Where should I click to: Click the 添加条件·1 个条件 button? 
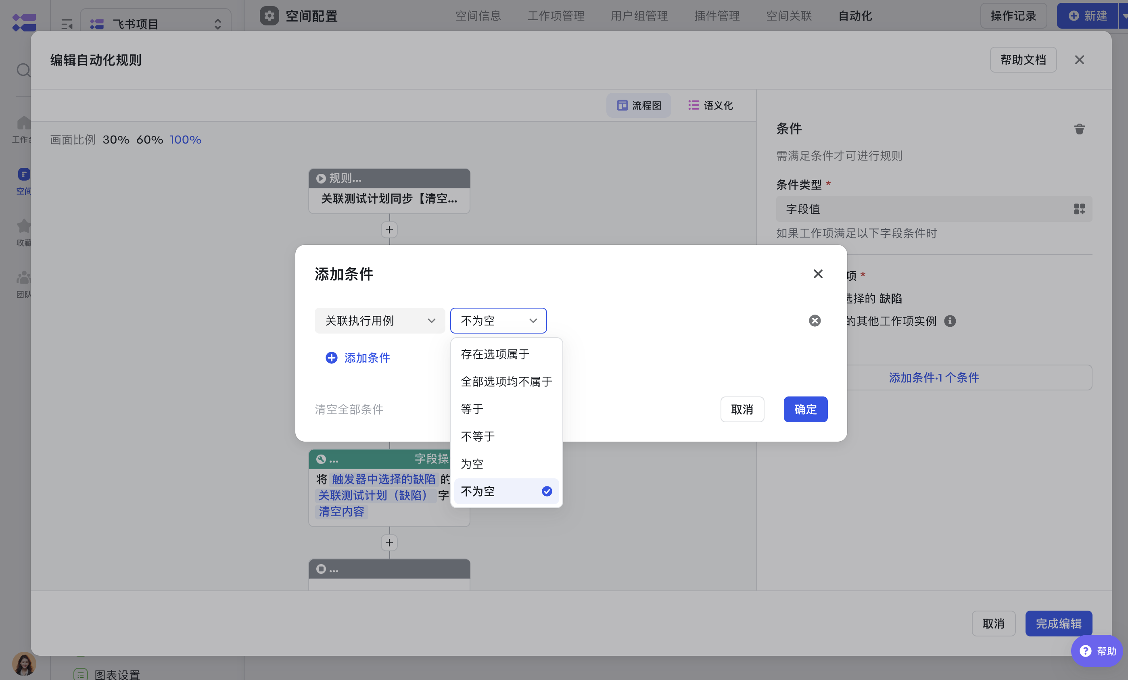pyautogui.click(x=934, y=378)
